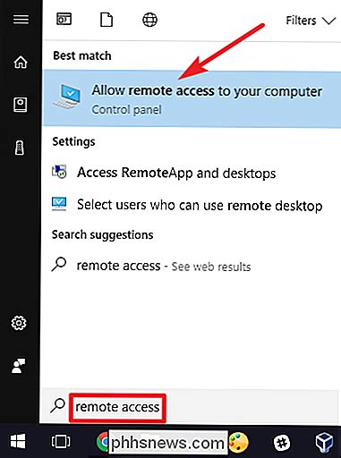Open the Windows Start button
Image resolution: width=341 pixels, height=458 pixels.
click(18, 442)
